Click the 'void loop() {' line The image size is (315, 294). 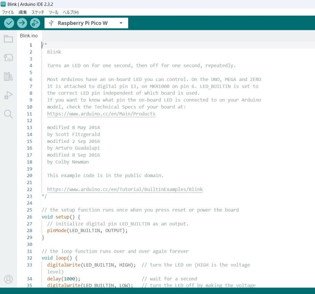(x=60, y=258)
